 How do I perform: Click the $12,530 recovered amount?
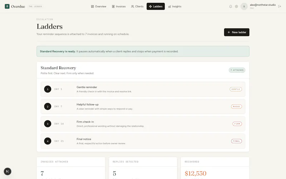coord(195,173)
